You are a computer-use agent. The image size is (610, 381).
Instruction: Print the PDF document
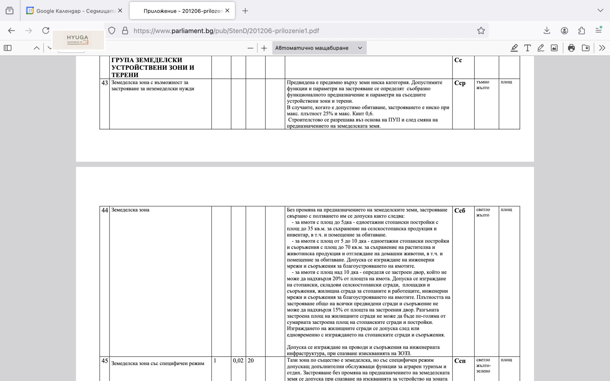571,48
